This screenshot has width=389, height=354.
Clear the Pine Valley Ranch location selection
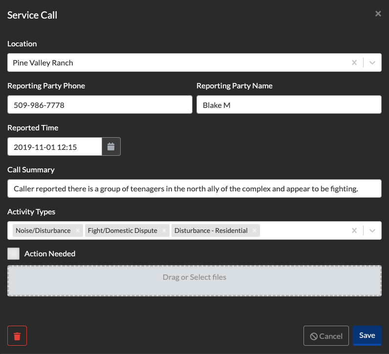(x=354, y=62)
